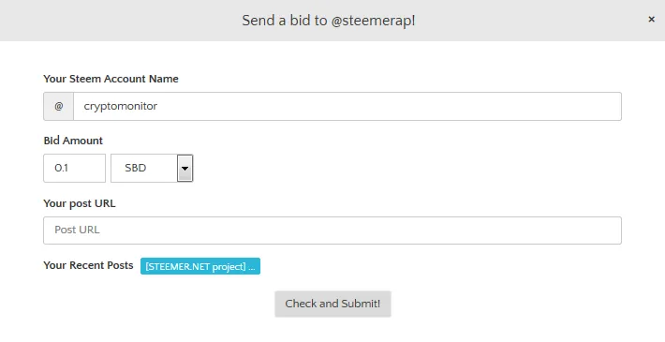Click the Check and Submit! button
The width and height of the screenshot is (665, 342).
tap(332, 304)
